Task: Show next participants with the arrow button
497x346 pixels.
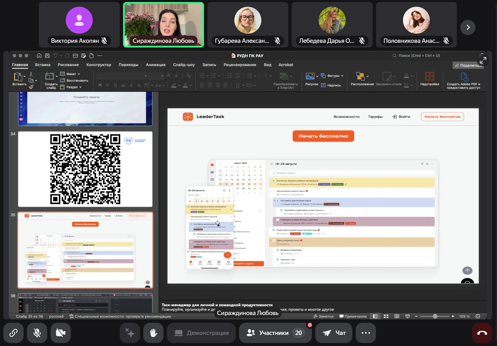Action: coord(468,27)
